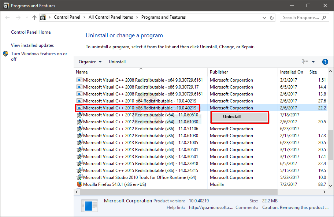Refresh the Programs and Features list

(272, 18)
